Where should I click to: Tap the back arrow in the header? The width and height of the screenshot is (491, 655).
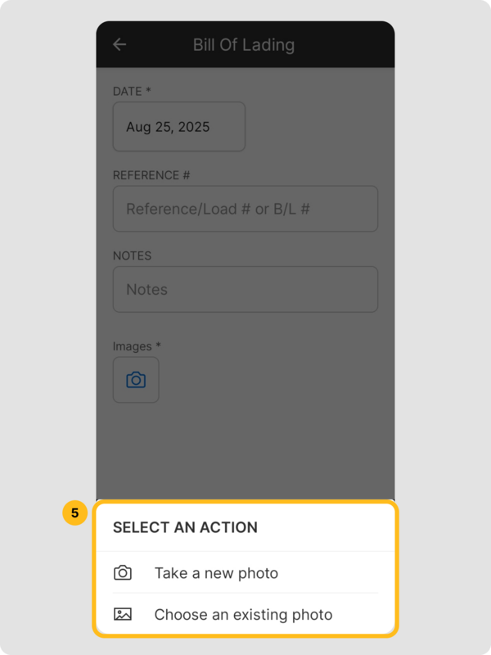pyautogui.click(x=119, y=44)
